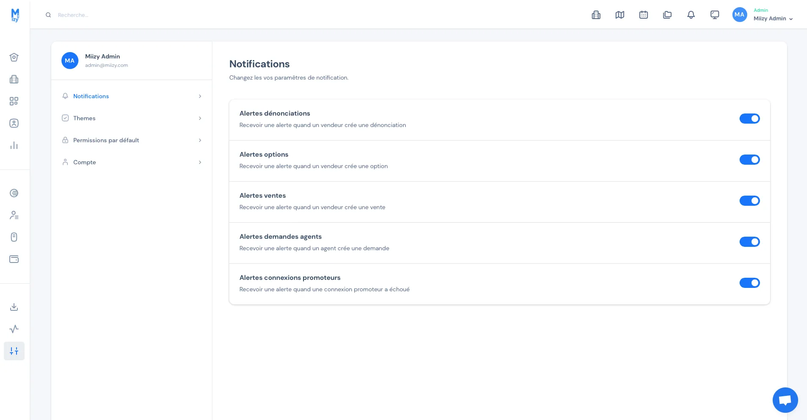Click person icon beside Compte

[65, 162]
